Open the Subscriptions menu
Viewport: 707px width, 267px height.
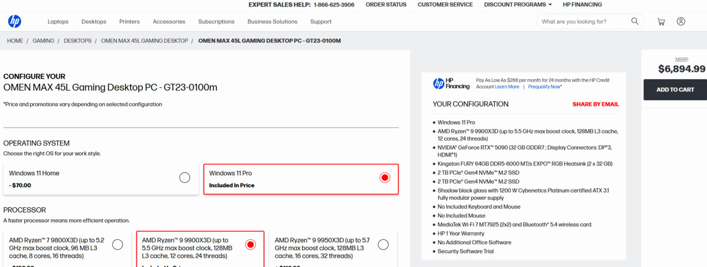click(217, 22)
